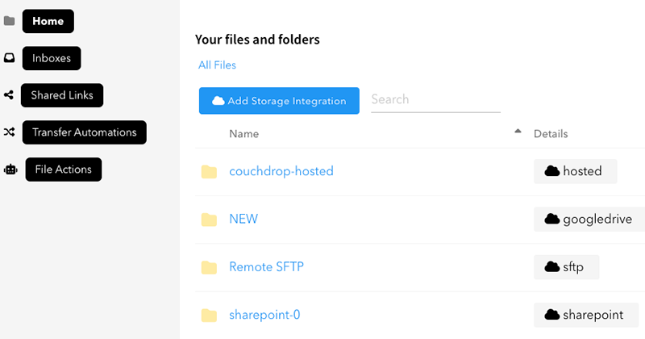This screenshot has height=339, width=645.
Task: Click the Remote SFTP folder icon
Action: click(x=209, y=267)
